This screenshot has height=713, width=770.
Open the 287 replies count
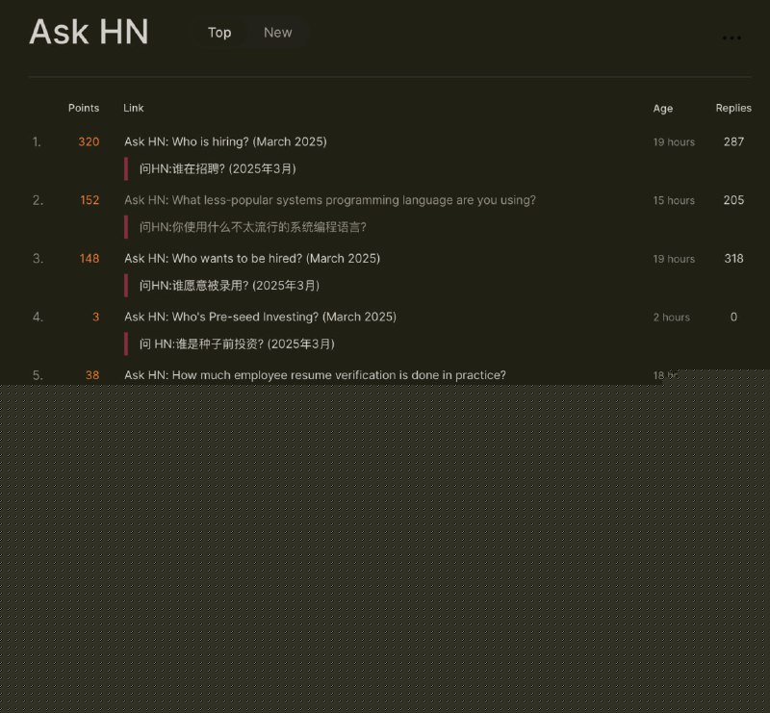pos(733,141)
